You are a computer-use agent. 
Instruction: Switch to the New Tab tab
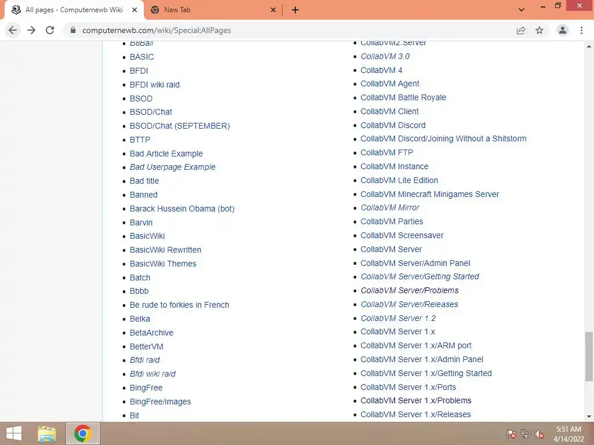pos(213,10)
